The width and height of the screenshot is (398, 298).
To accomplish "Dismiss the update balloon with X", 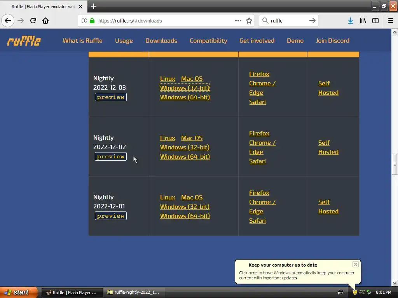I will pos(355,264).
